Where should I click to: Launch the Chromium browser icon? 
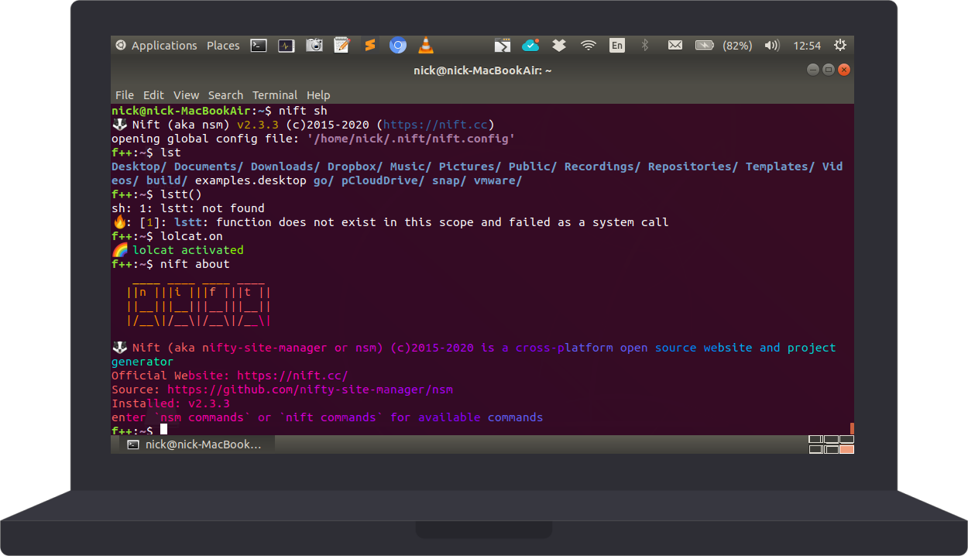point(398,46)
